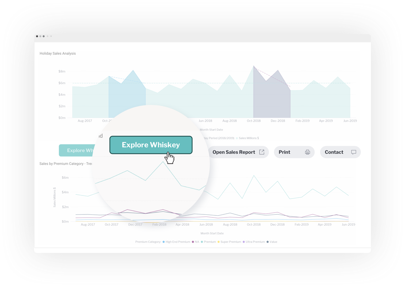Toggle the Value legend entry
Viewport: 405px width, 287px height.
click(272, 242)
